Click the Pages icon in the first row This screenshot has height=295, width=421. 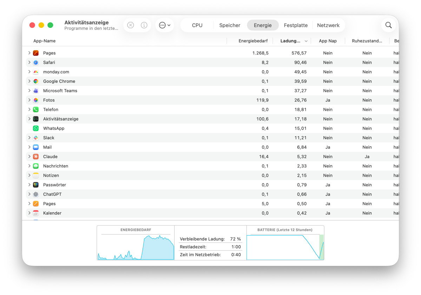[36, 53]
